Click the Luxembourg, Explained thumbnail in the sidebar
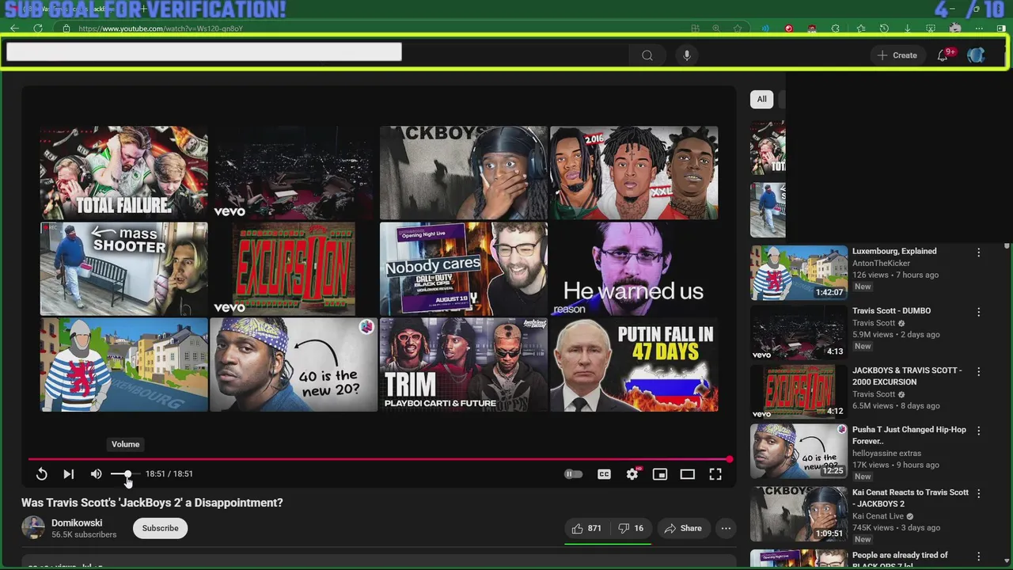This screenshot has height=570, width=1013. pyautogui.click(x=799, y=273)
